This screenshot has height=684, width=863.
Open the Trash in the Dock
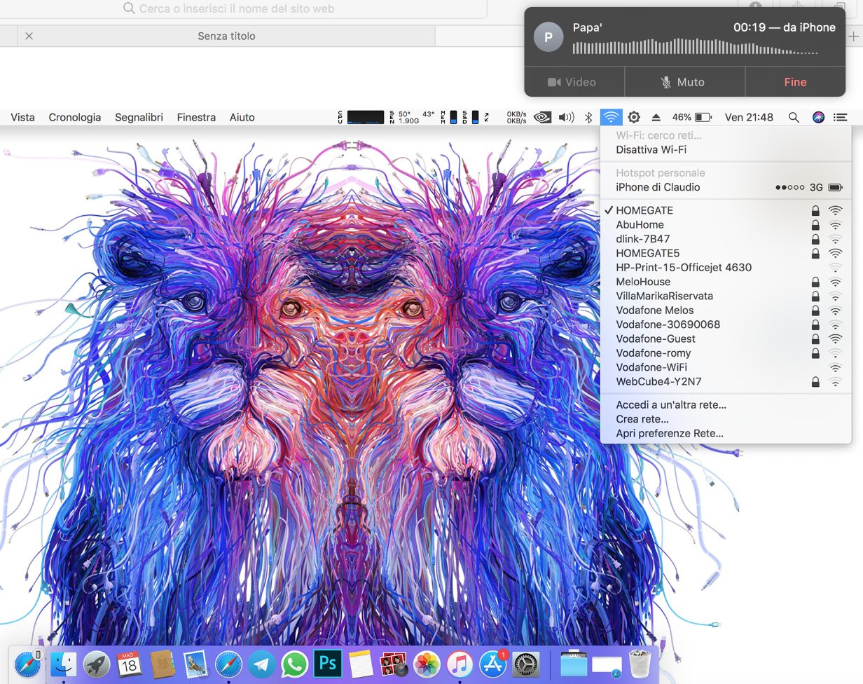(x=640, y=664)
